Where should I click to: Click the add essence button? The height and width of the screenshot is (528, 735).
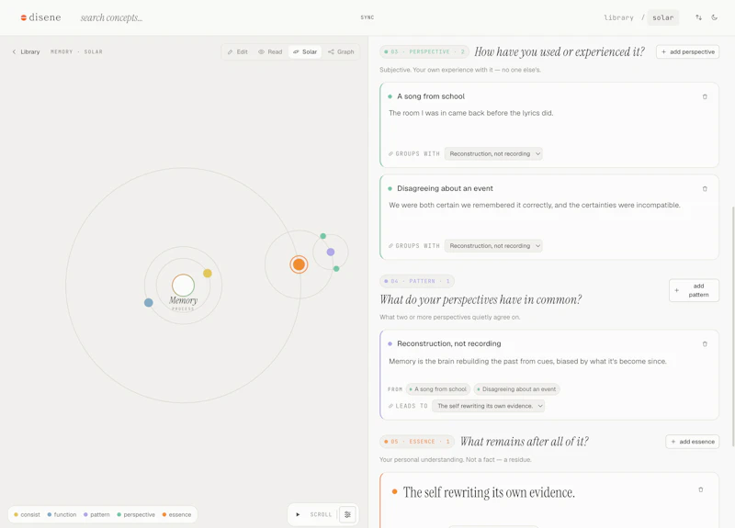coord(693,442)
